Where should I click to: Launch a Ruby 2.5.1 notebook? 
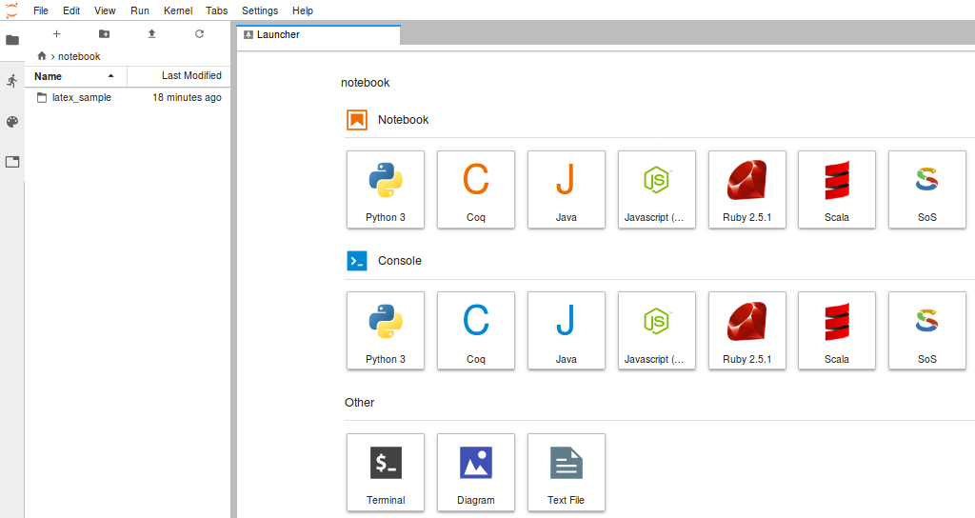click(x=746, y=189)
